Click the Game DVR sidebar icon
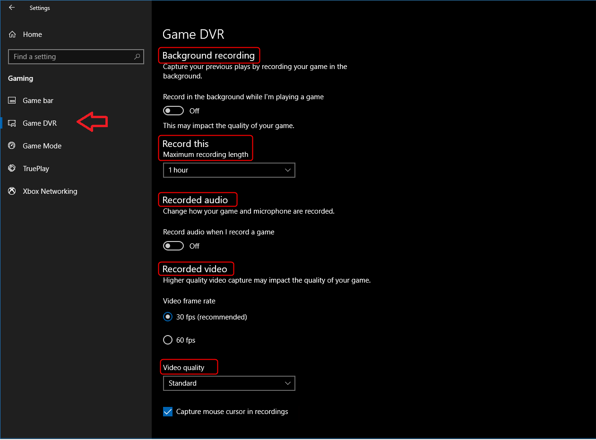The image size is (596, 440). click(x=12, y=123)
